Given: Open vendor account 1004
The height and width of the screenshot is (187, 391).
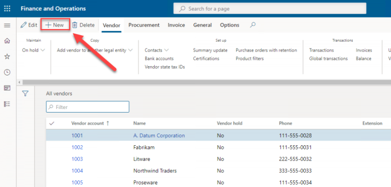Looking at the screenshot, I should click(x=77, y=171).
